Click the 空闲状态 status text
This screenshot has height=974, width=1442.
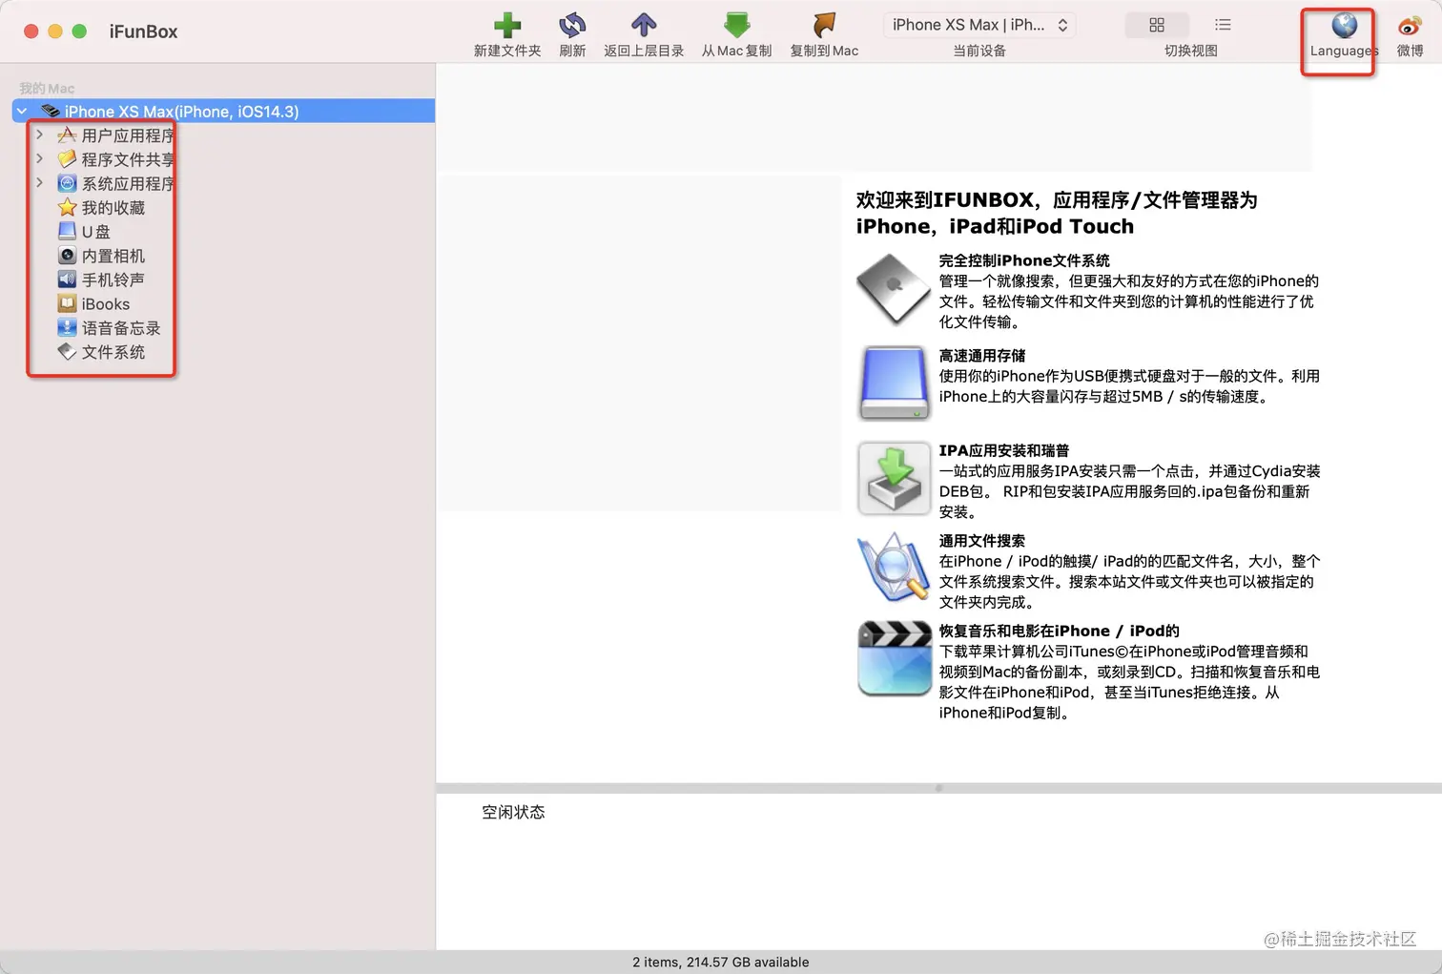coord(513,812)
